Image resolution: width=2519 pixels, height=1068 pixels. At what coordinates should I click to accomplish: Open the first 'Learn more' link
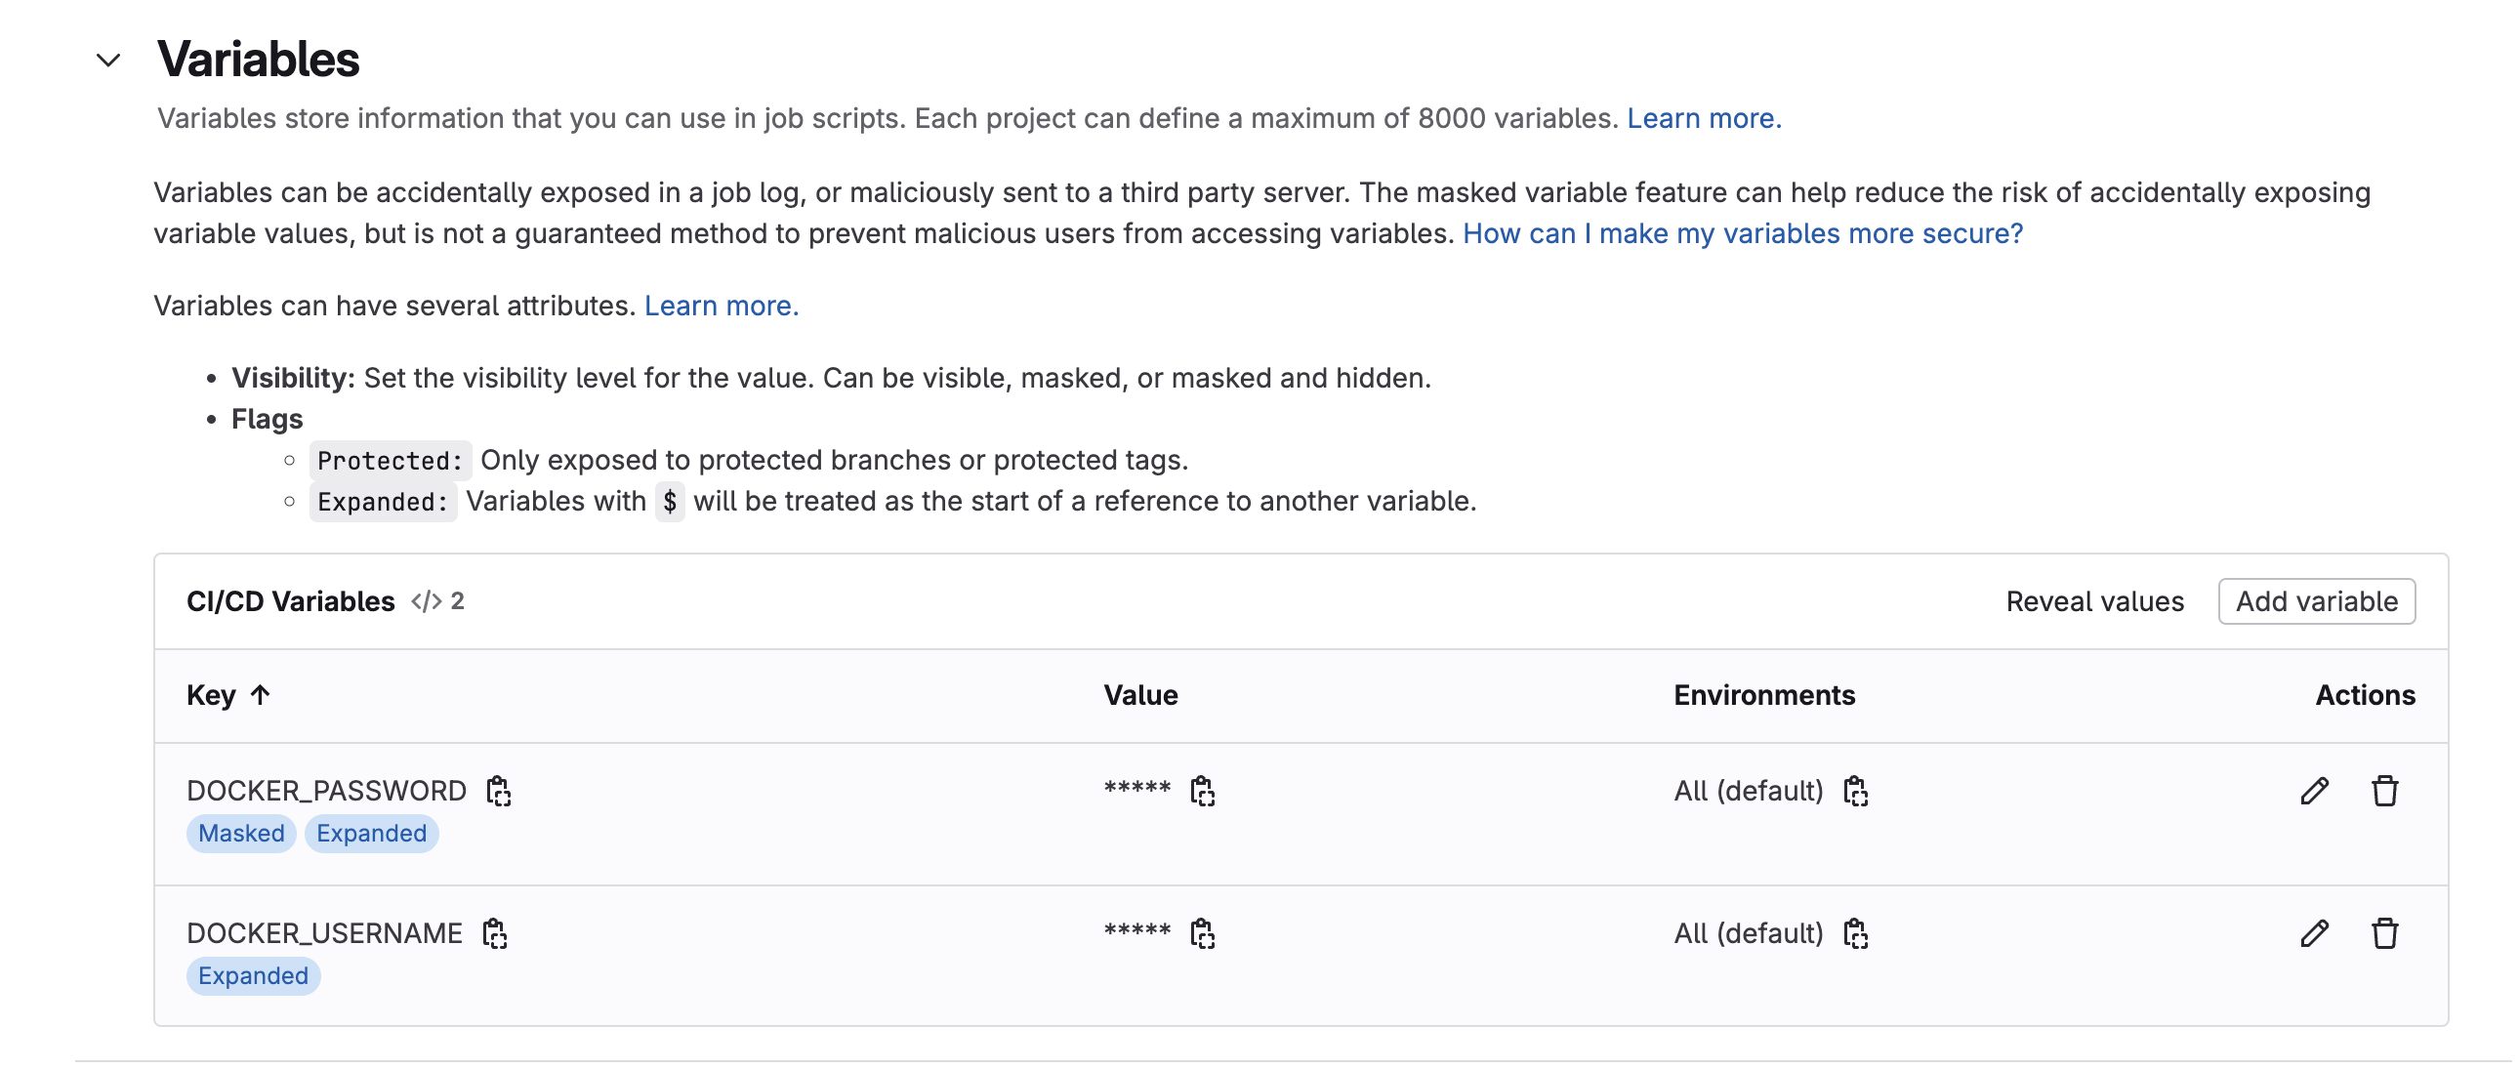pyautogui.click(x=1704, y=118)
